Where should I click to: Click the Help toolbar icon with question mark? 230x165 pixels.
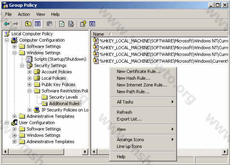tap(83, 23)
